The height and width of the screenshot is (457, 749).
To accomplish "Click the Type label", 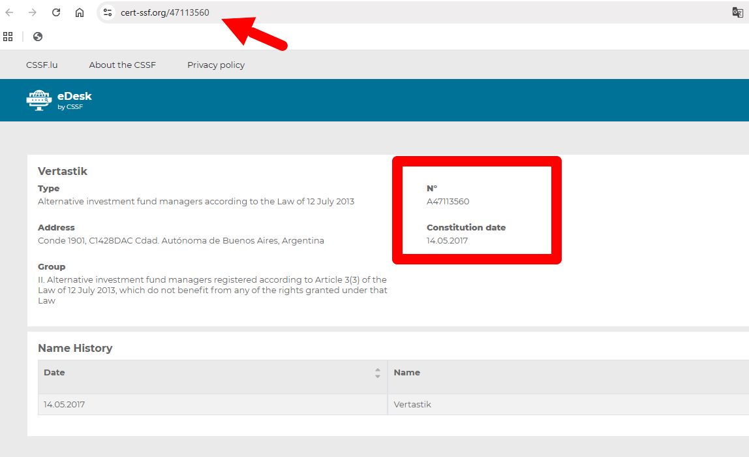I will coord(49,188).
